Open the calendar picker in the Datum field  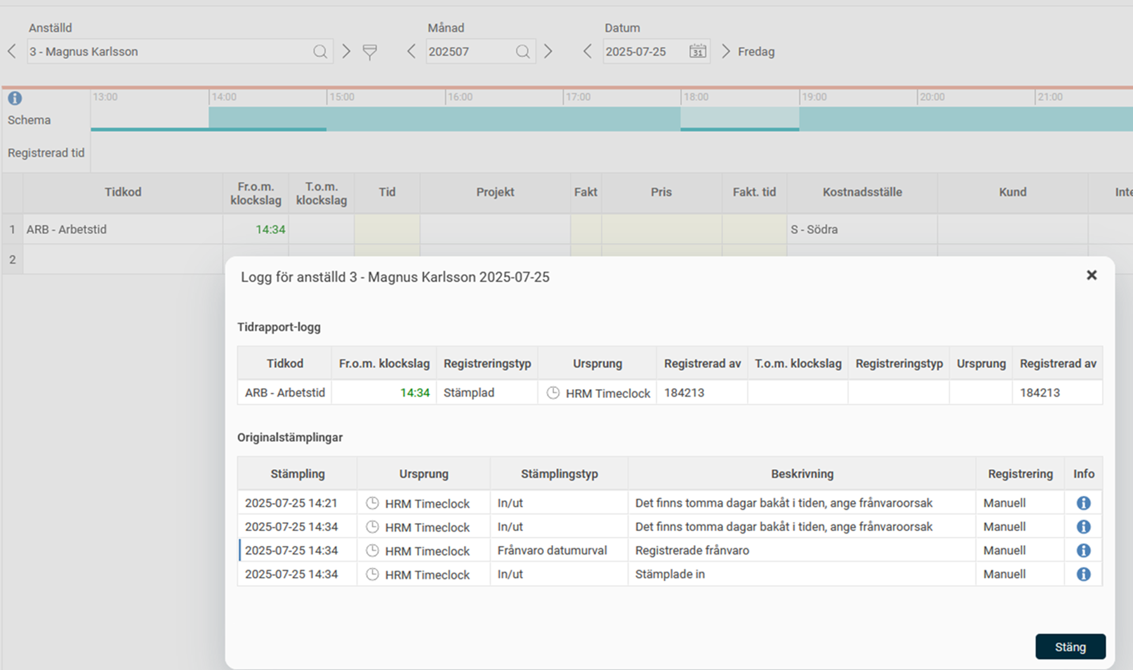point(698,52)
